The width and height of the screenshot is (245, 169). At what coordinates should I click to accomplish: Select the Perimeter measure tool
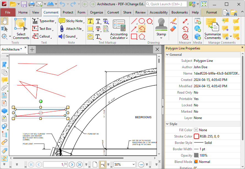click(185, 29)
